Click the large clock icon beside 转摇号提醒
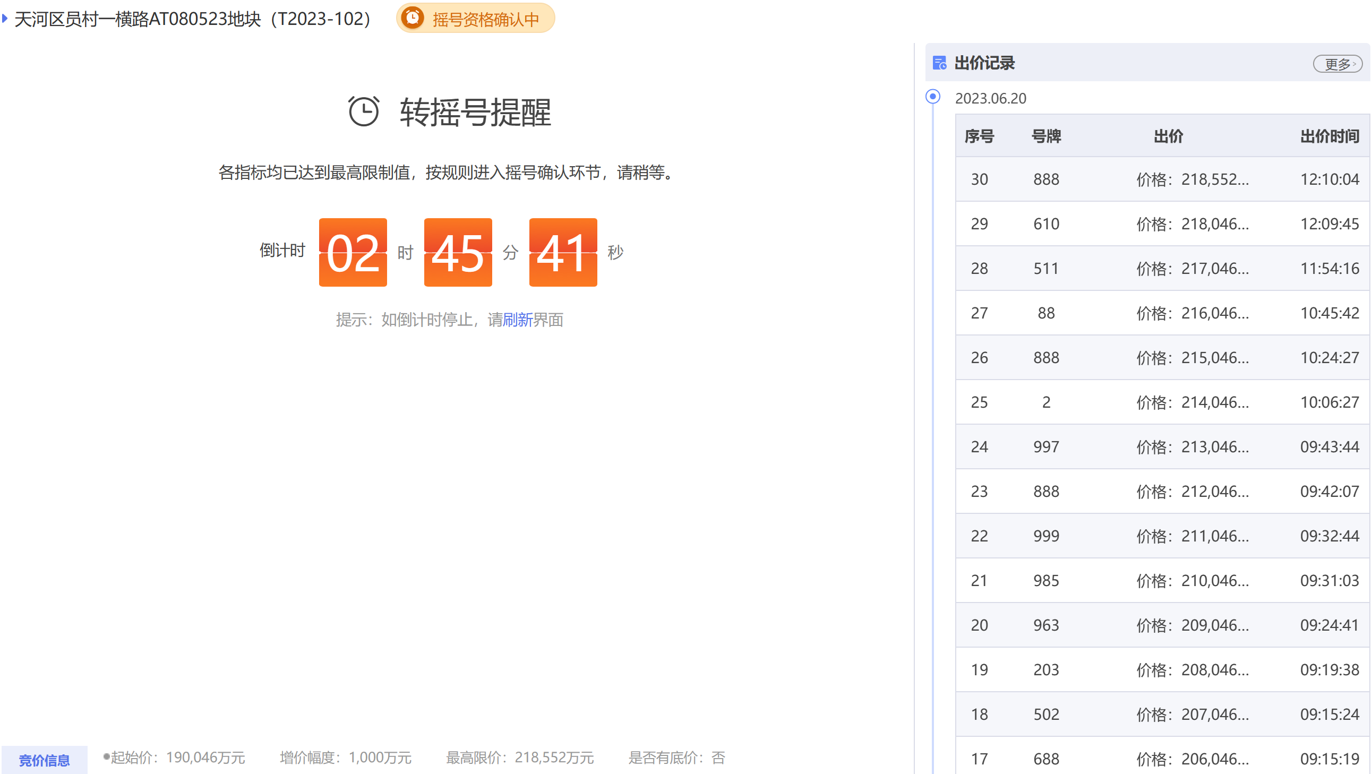 coord(364,111)
